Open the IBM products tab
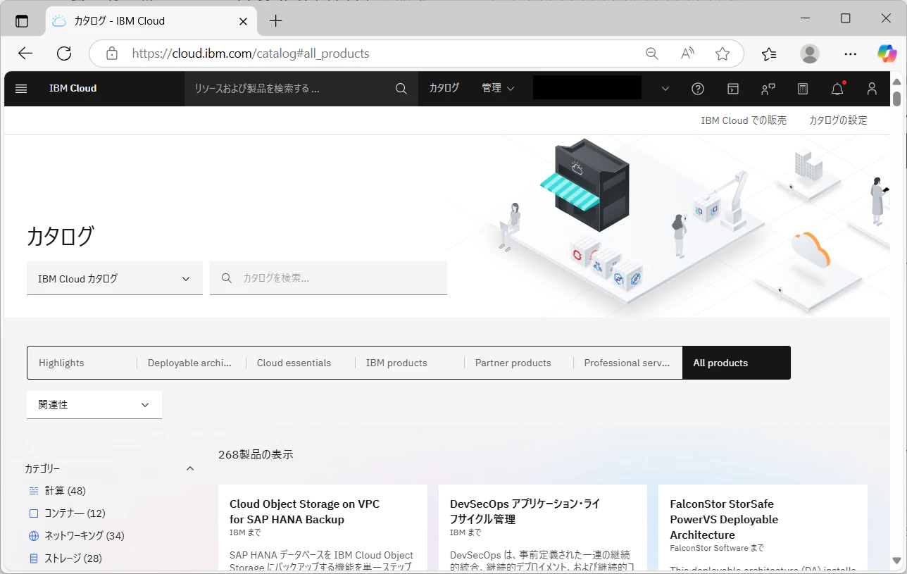This screenshot has height=574, width=907. click(410, 363)
